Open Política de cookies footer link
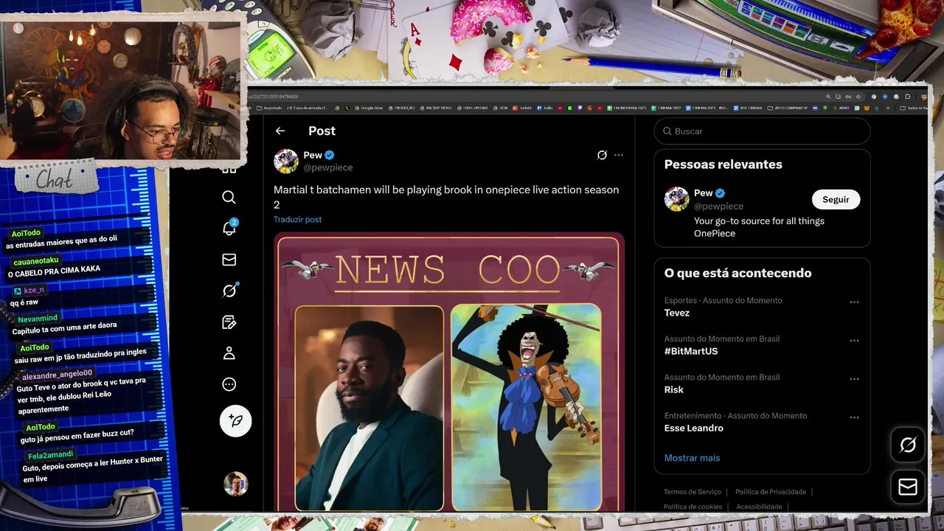944x531 pixels. point(693,507)
